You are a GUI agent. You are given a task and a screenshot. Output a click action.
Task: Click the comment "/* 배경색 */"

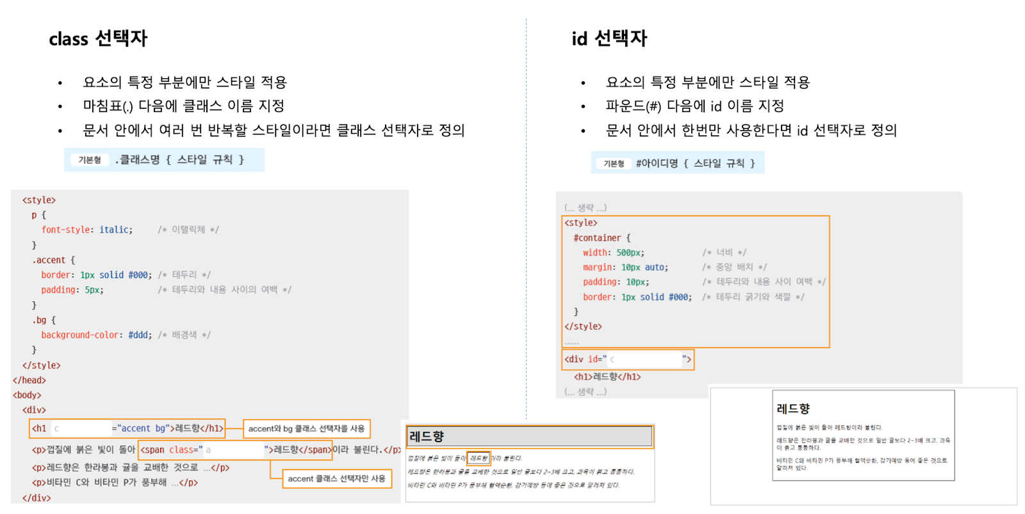click(x=184, y=335)
